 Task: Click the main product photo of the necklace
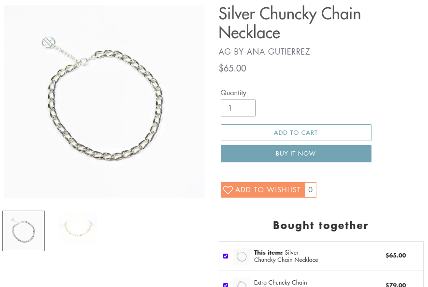pyautogui.click(x=104, y=100)
